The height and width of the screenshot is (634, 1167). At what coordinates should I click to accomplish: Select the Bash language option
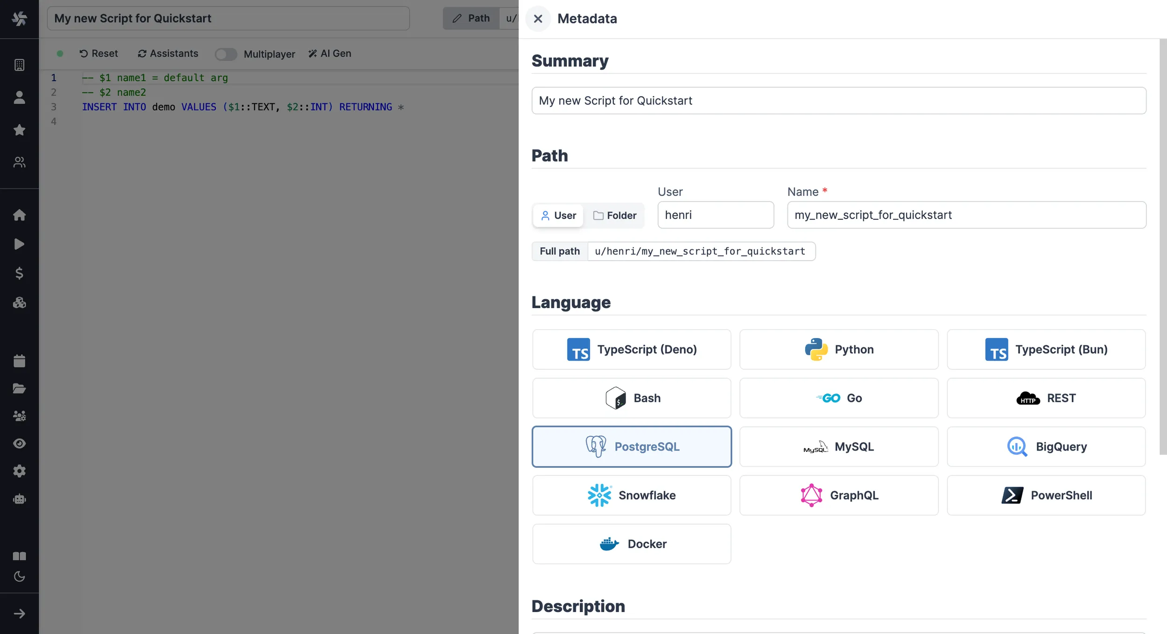tap(632, 397)
